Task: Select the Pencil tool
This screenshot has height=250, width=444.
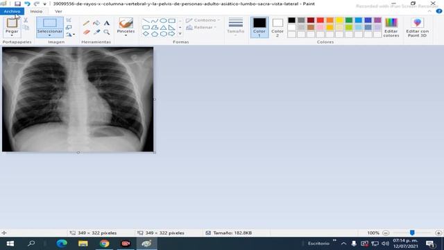Action: pos(86,23)
